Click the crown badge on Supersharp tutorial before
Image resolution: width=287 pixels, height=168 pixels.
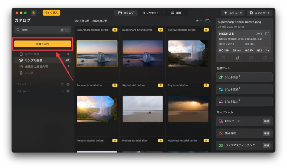[115, 30]
